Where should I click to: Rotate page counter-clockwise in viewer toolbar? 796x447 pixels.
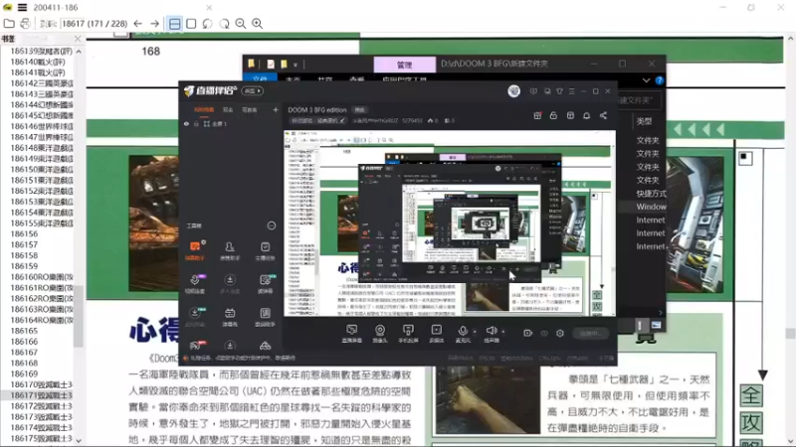pos(207,23)
